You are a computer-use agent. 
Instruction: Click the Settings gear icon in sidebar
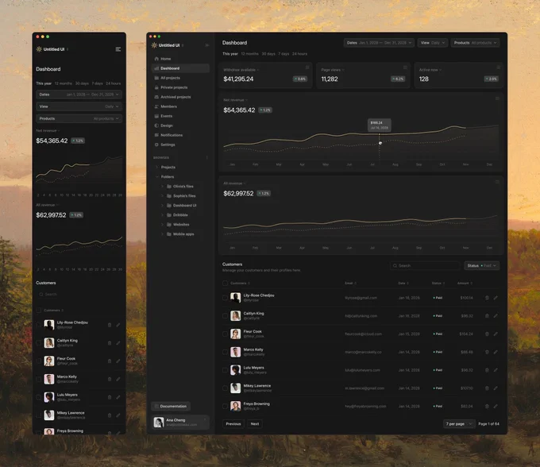[x=156, y=145]
